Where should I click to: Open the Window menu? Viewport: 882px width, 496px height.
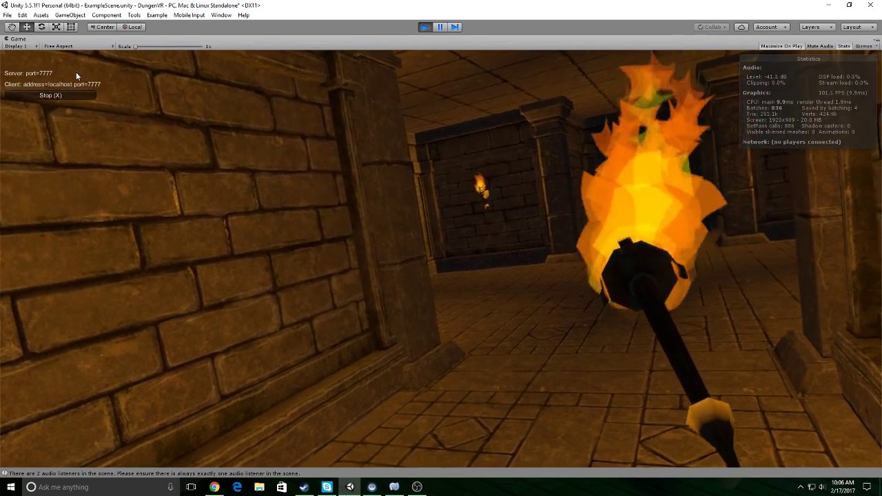click(x=221, y=15)
